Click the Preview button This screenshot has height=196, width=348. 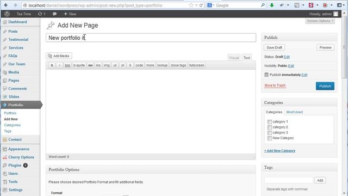pos(325,47)
